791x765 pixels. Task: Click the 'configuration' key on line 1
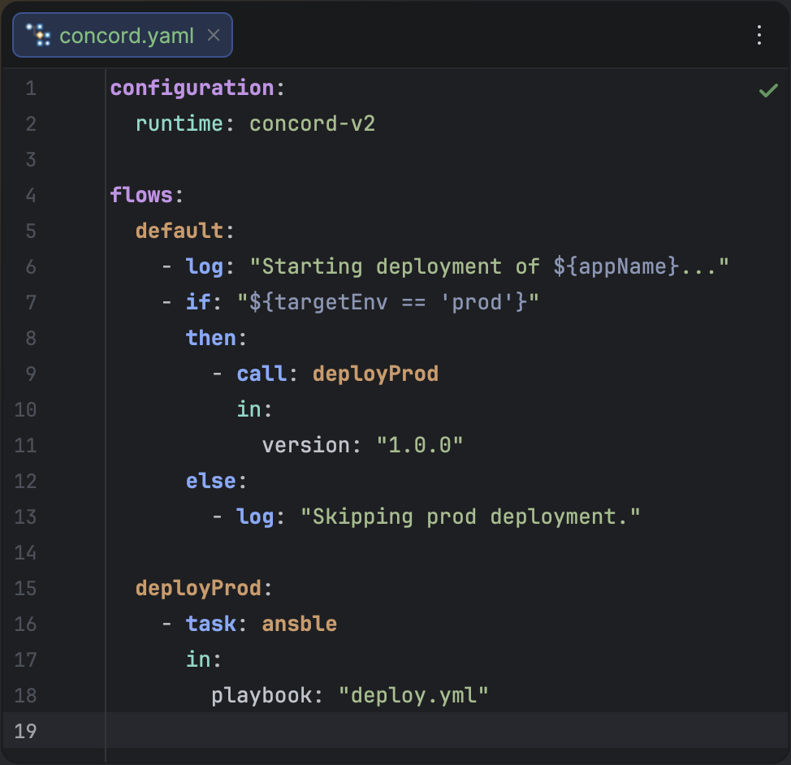point(192,88)
